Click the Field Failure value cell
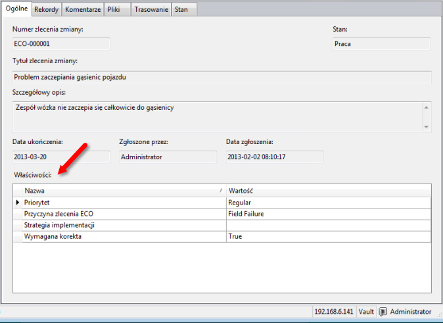Viewport: 443px width, 323px height. tap(329, 214)
